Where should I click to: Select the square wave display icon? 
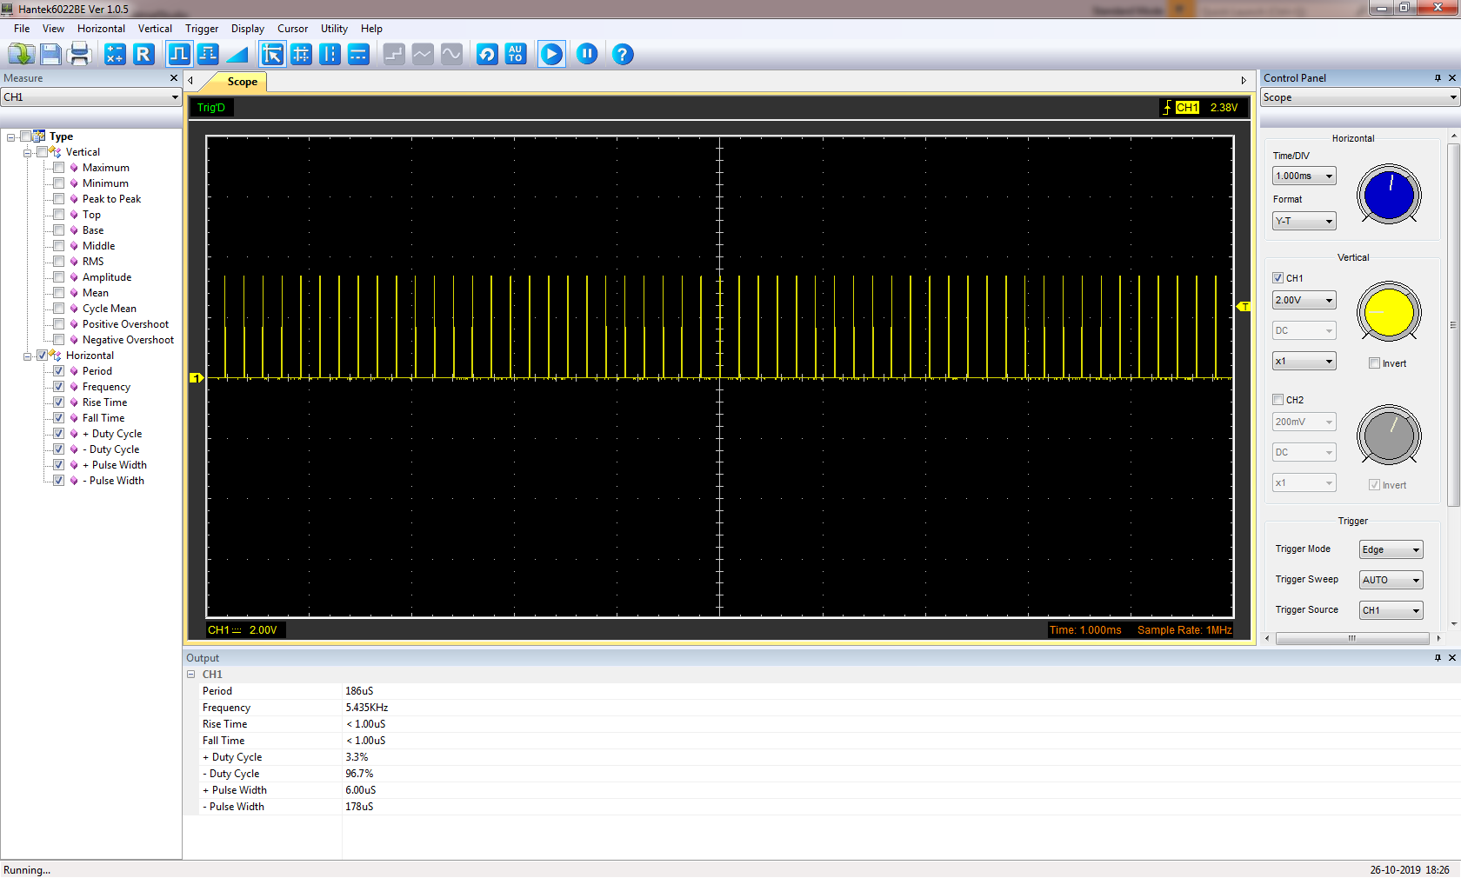[x=179, y=54]
